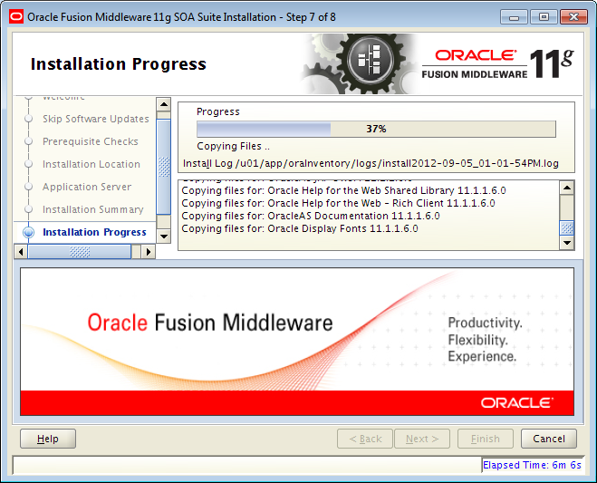Viewport: 597px width, 483px height.
Task: Select the Installation Summary step
Action: [93, 209]
